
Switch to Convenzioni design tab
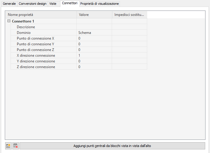32,4
